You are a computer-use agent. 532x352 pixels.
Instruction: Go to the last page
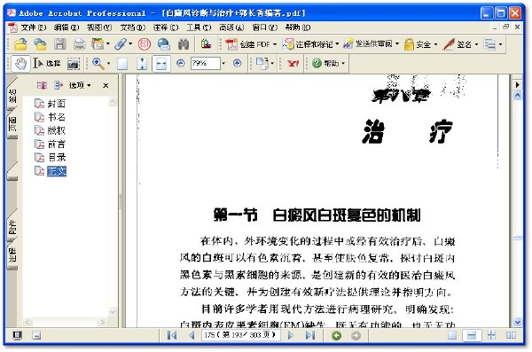[x=310, y=335]
